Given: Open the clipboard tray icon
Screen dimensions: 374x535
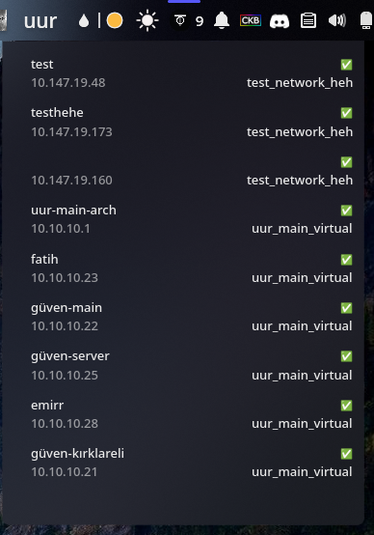Looking at the screenshot, I should coord(308,20).
